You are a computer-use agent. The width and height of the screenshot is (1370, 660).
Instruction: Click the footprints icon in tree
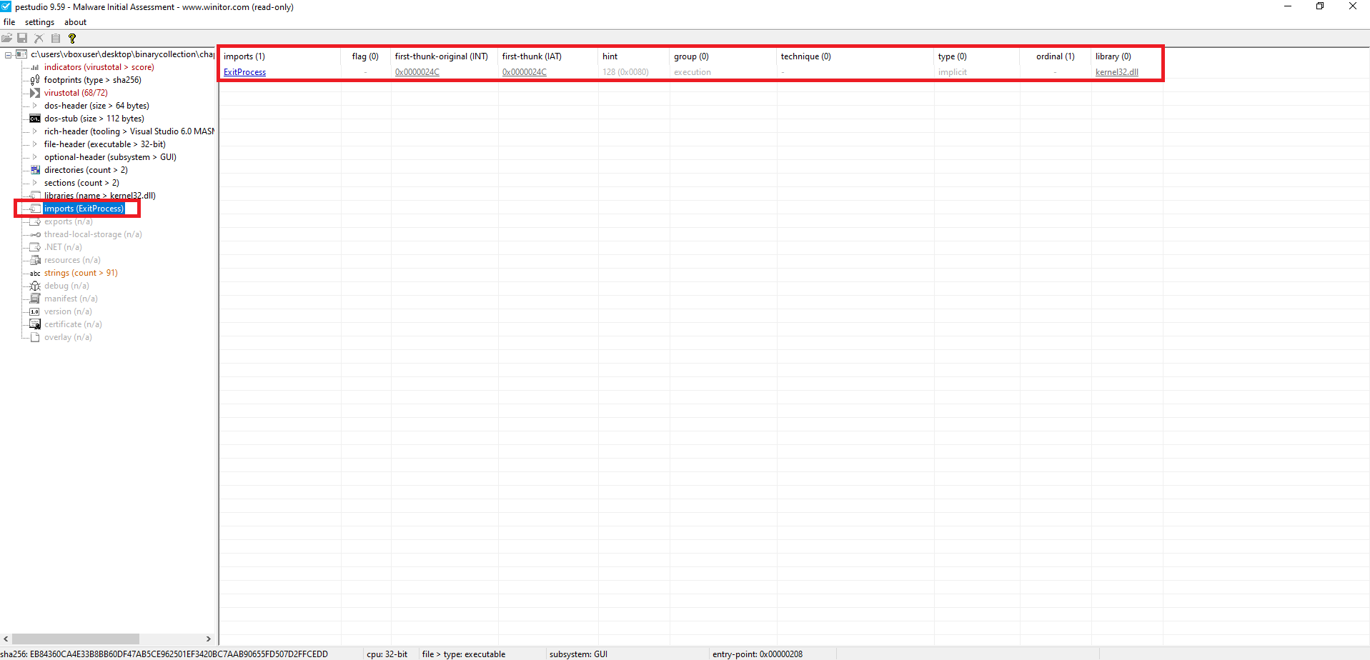point(34,80)
